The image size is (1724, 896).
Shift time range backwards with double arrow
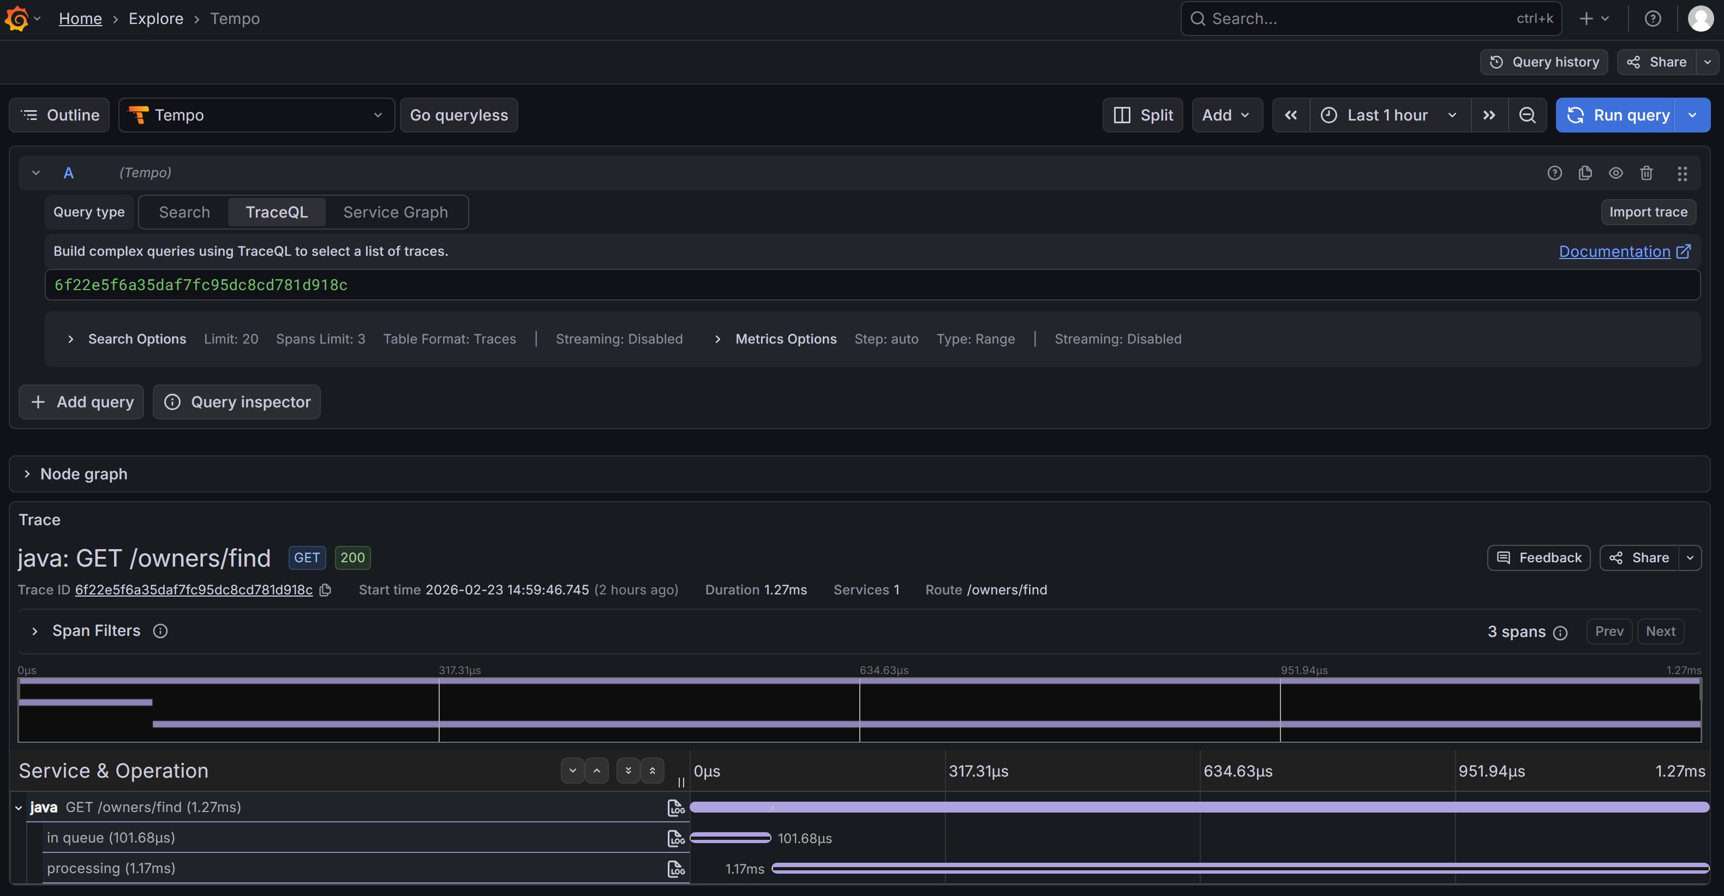click(x=1290, y=115)
